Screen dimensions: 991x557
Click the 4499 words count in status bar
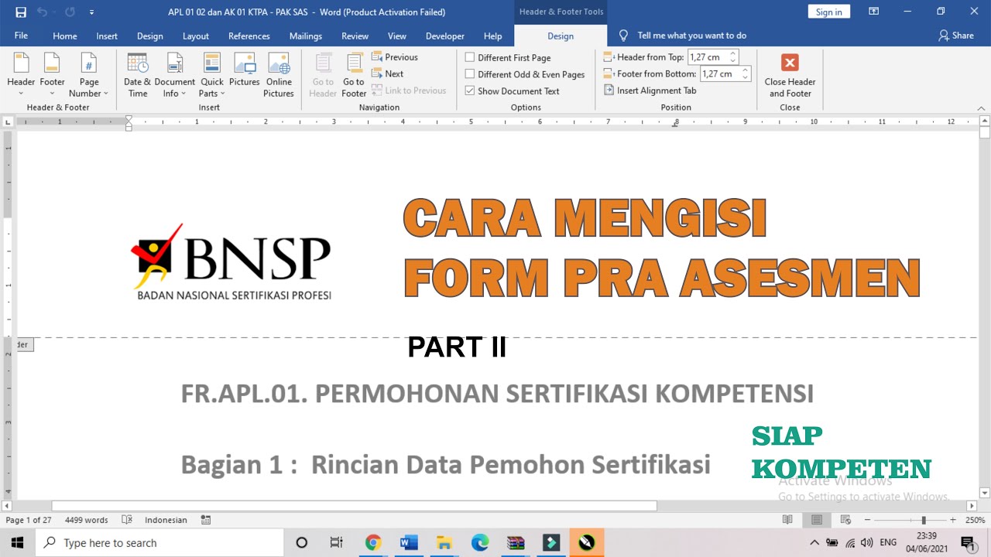pos(86,520)
